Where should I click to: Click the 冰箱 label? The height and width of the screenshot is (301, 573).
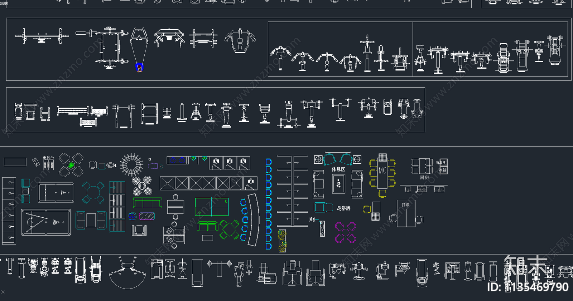443,170
